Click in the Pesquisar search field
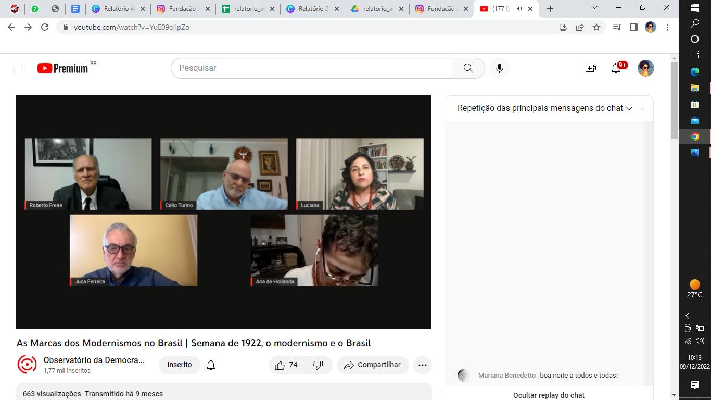711x400 pixels. point(311,68)
